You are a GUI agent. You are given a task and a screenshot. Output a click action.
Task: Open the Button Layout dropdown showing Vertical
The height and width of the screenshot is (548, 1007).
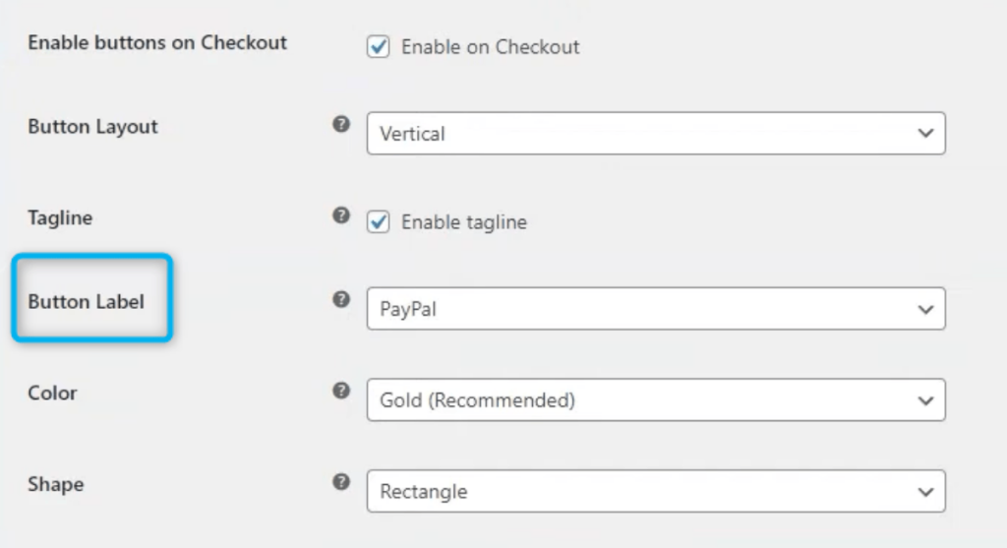[656, 134]
